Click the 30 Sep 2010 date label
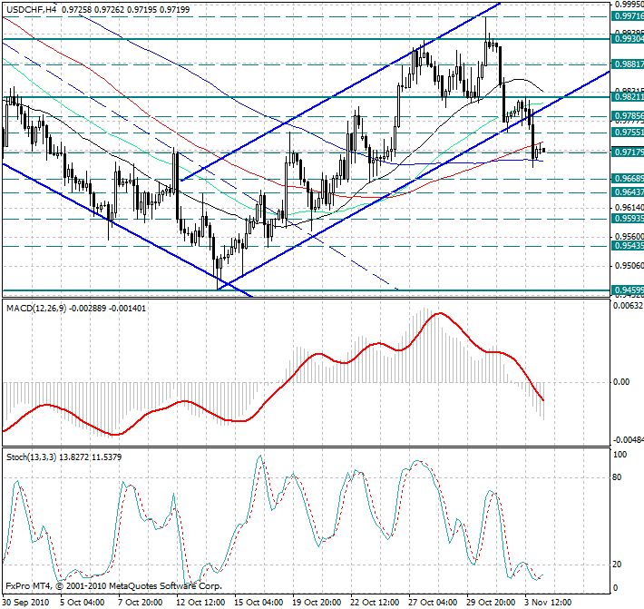Image resolution: width=644 pixels, height=609 pixels. coord(26,603)
